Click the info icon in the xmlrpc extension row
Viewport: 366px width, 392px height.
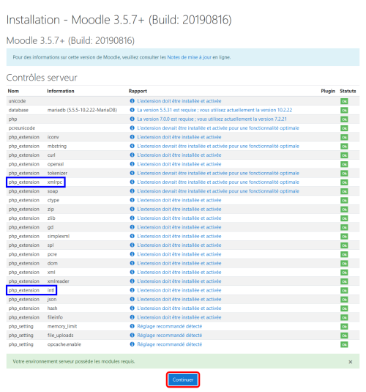(x=132, y=182)
